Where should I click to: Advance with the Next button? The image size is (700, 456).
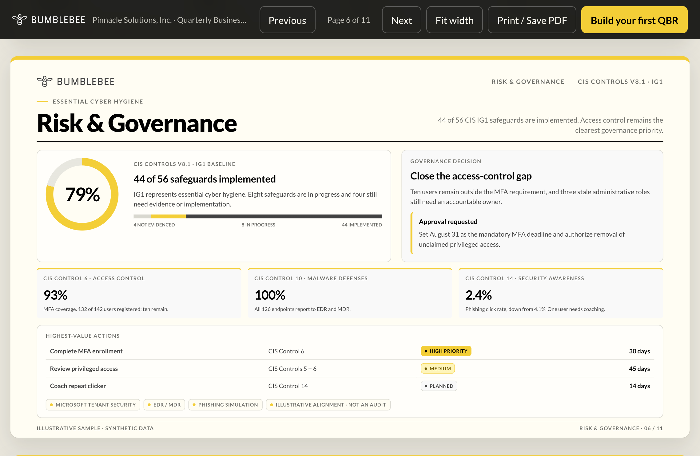(401, 20)
